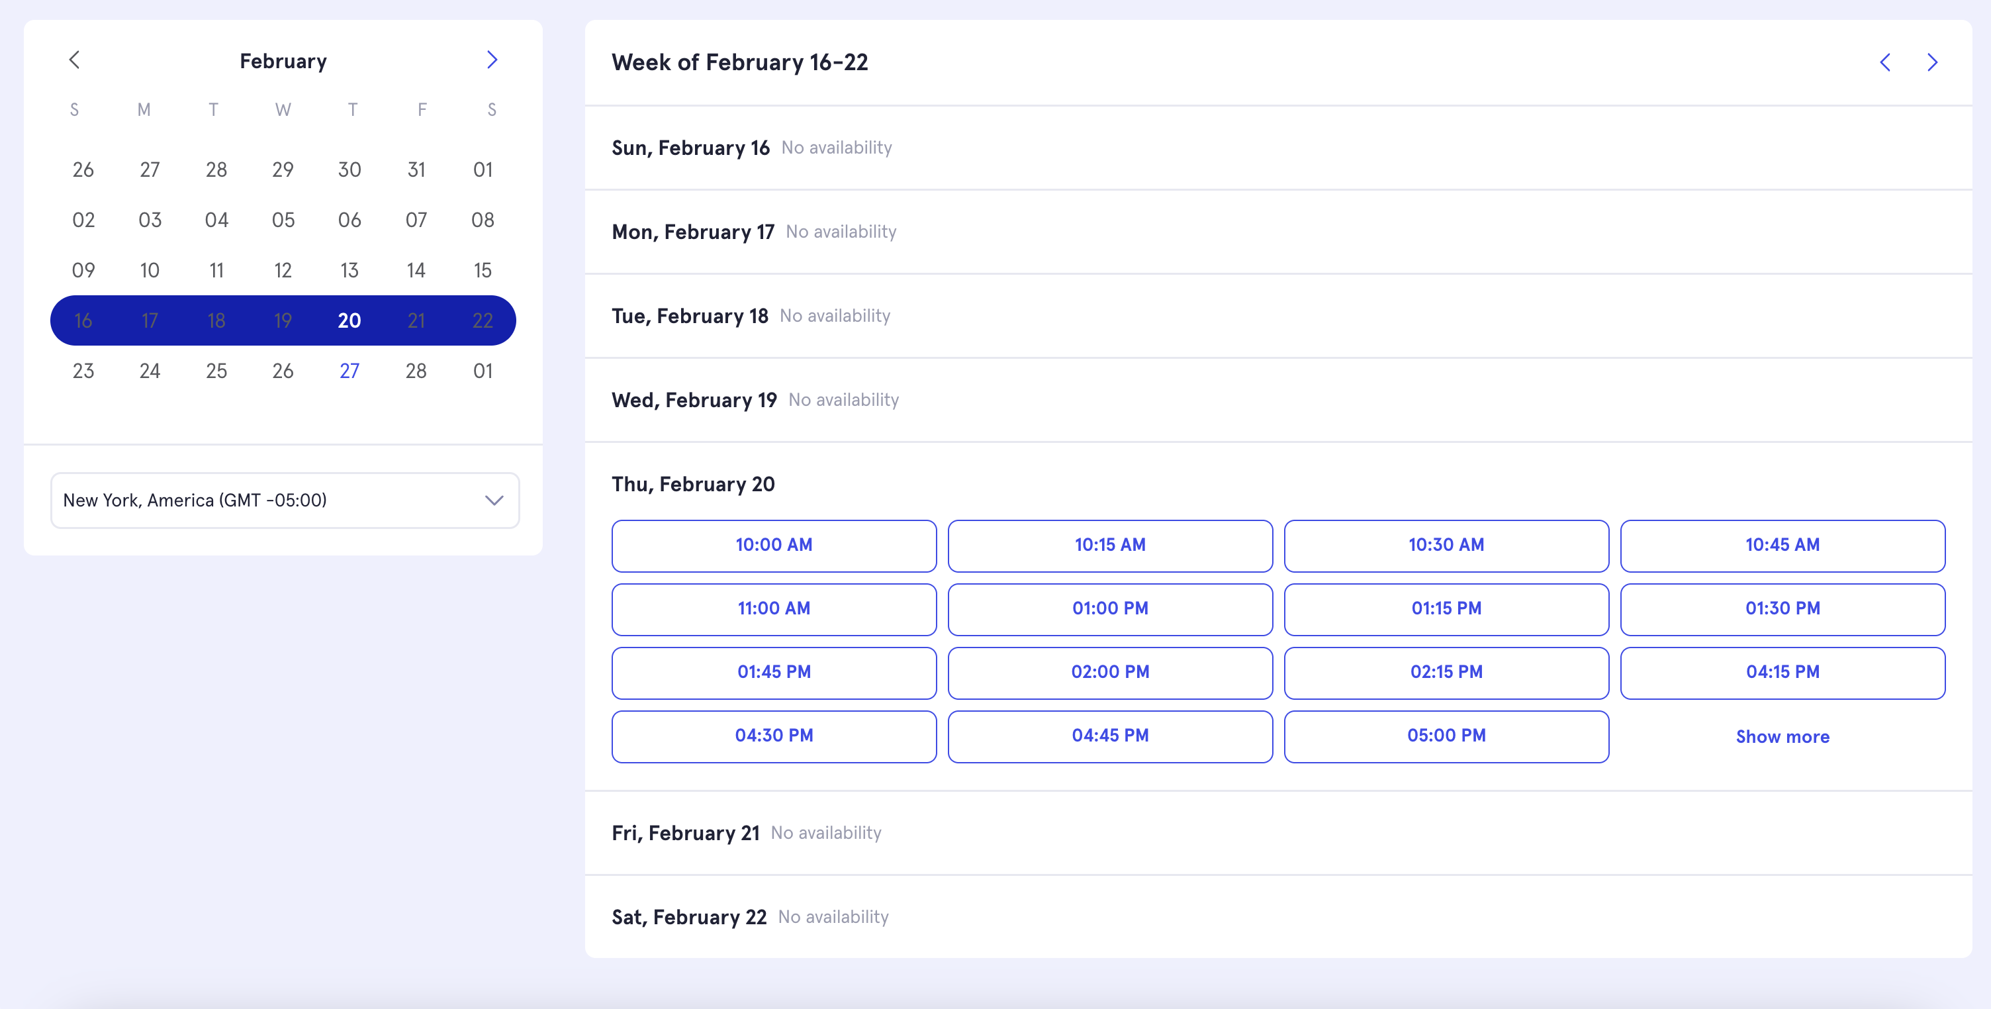Image resolution: width=1991 pixels, height=1009 pixels.
Task: Show the next week of availability
Action: 1932,63
